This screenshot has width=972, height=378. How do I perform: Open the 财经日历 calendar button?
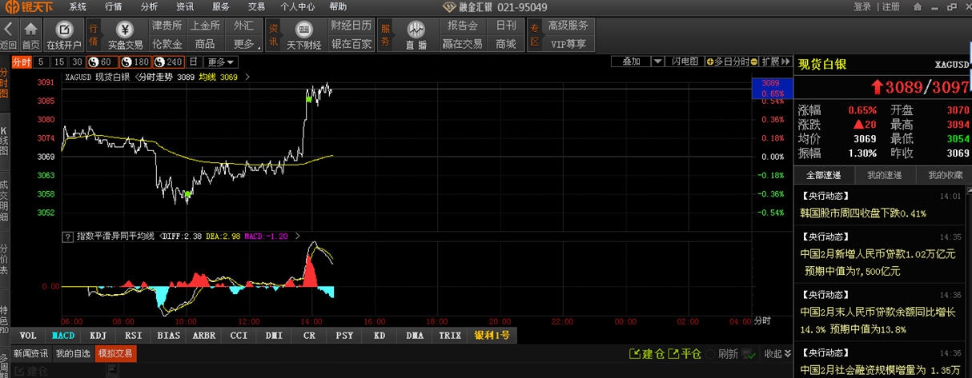pos(351,26)
